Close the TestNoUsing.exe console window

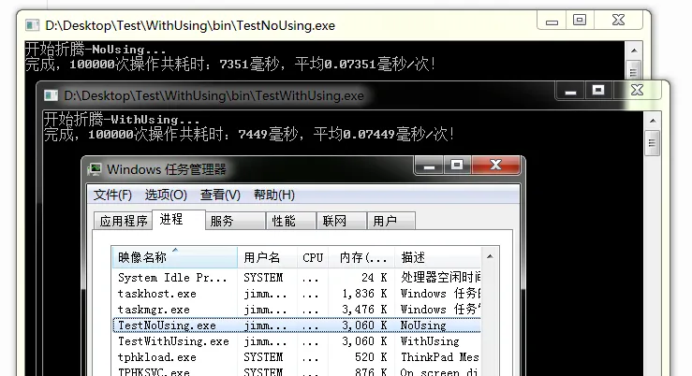pos(618,21)
